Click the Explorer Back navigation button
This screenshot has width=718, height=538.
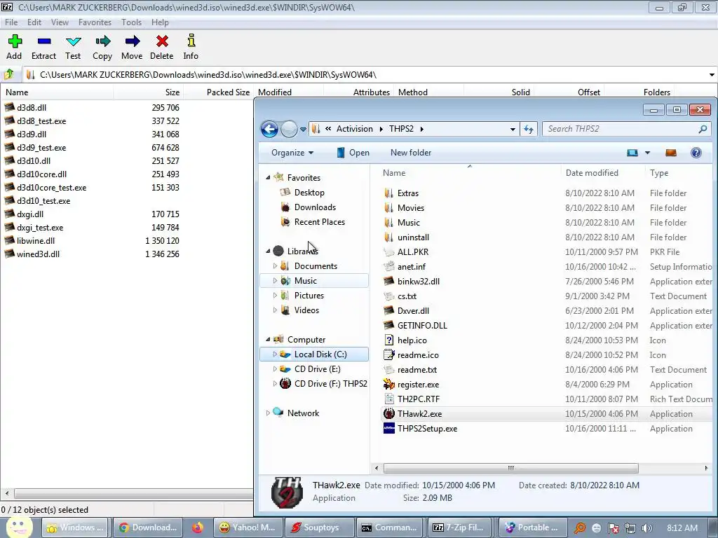(x=269, y=129)
